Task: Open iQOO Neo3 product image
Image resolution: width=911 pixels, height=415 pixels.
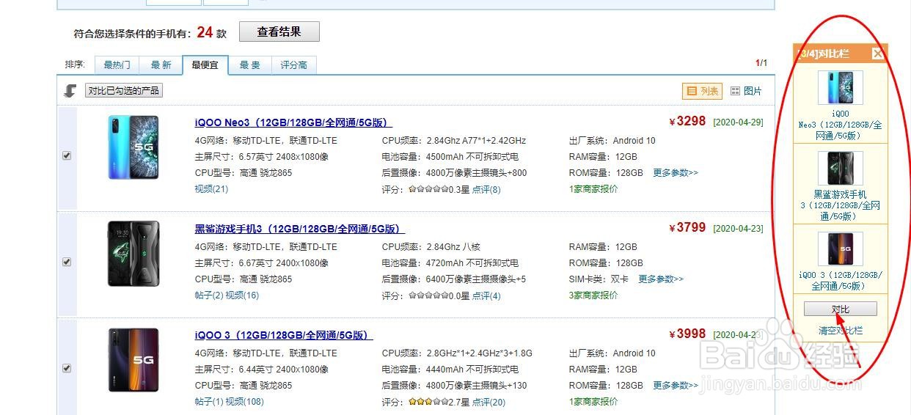Action: pyautogui.click(x=133, y=147)
